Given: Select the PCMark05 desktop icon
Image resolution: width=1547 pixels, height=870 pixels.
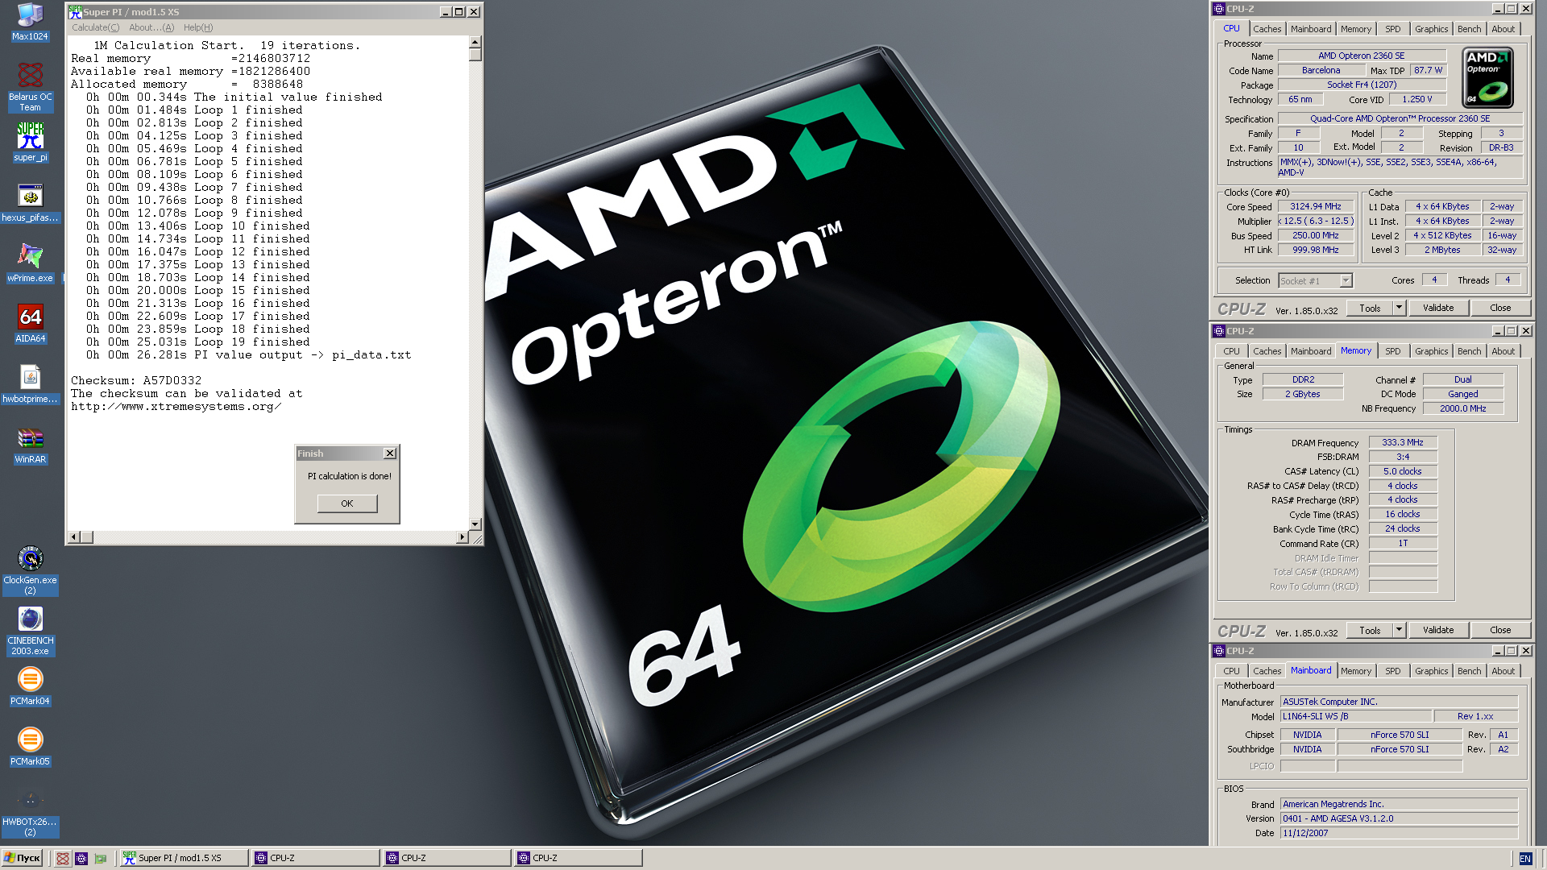Looking at the screenshot, I should tap(30, 746).
